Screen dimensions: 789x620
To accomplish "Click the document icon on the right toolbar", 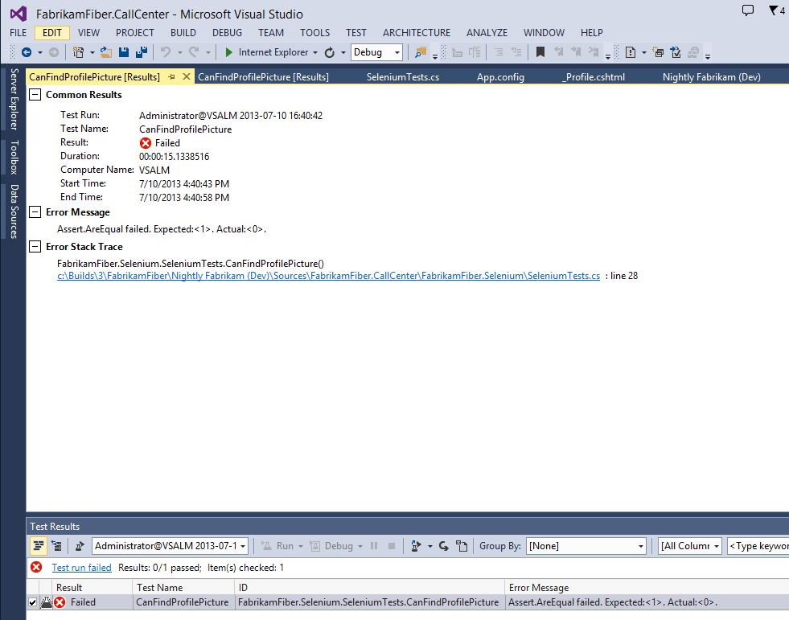I will (x=631, y=52).
